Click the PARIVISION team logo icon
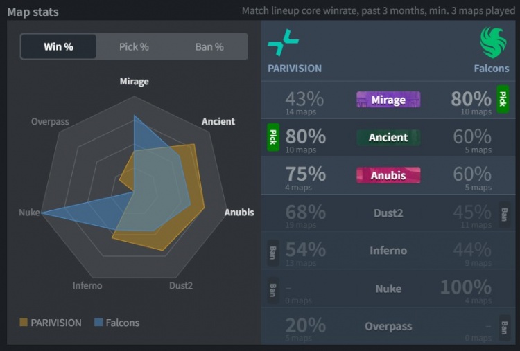Image resolution: width=520 pixels, height=351 pixels. point(283,43)
